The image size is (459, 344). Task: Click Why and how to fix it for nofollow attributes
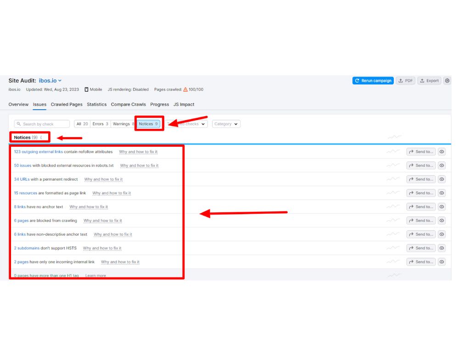(138, 151)
